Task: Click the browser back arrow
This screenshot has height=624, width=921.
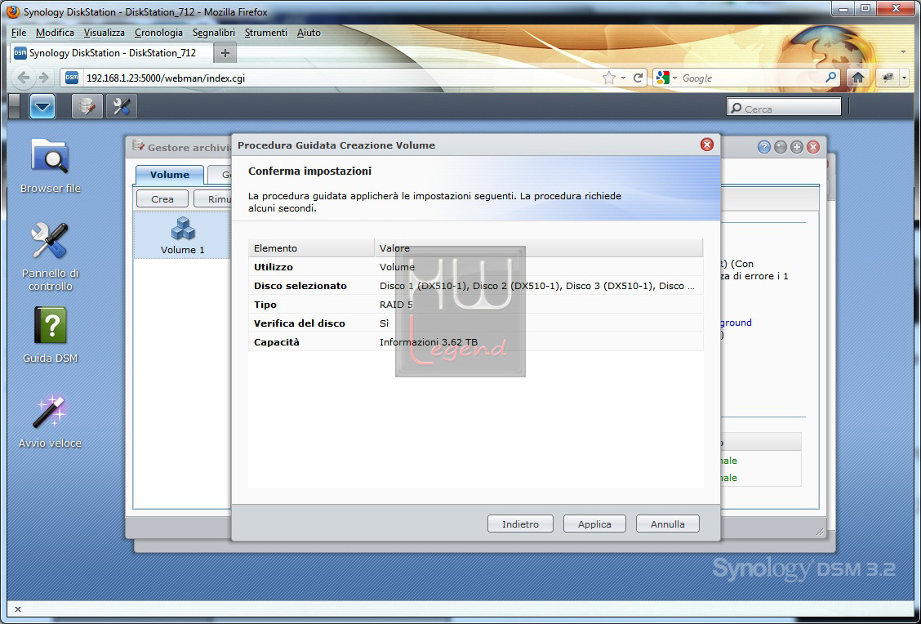Action: pyautogui.click(x=24, y=78)
